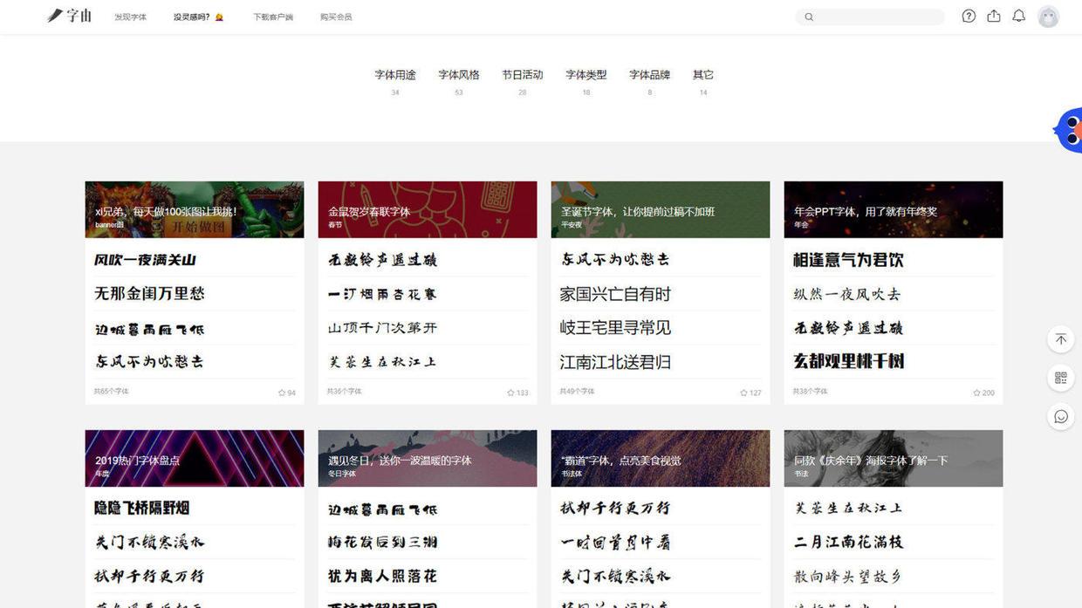This screenshot has width=1082, height=608.
Task: Open notifications bell icon
Action: (x=1018, y=16)
